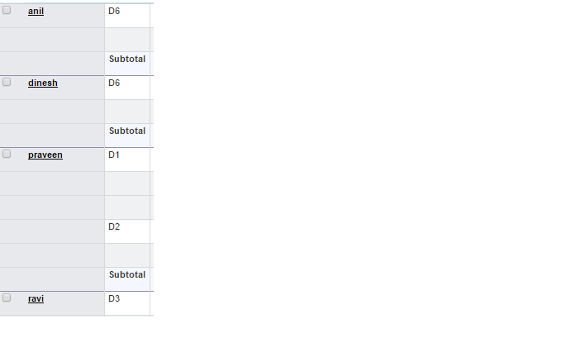The height and width of the screenshot is (362, 566).
Task: Select the D6 cell in anil's row
Action: click(x=127, y=15)
